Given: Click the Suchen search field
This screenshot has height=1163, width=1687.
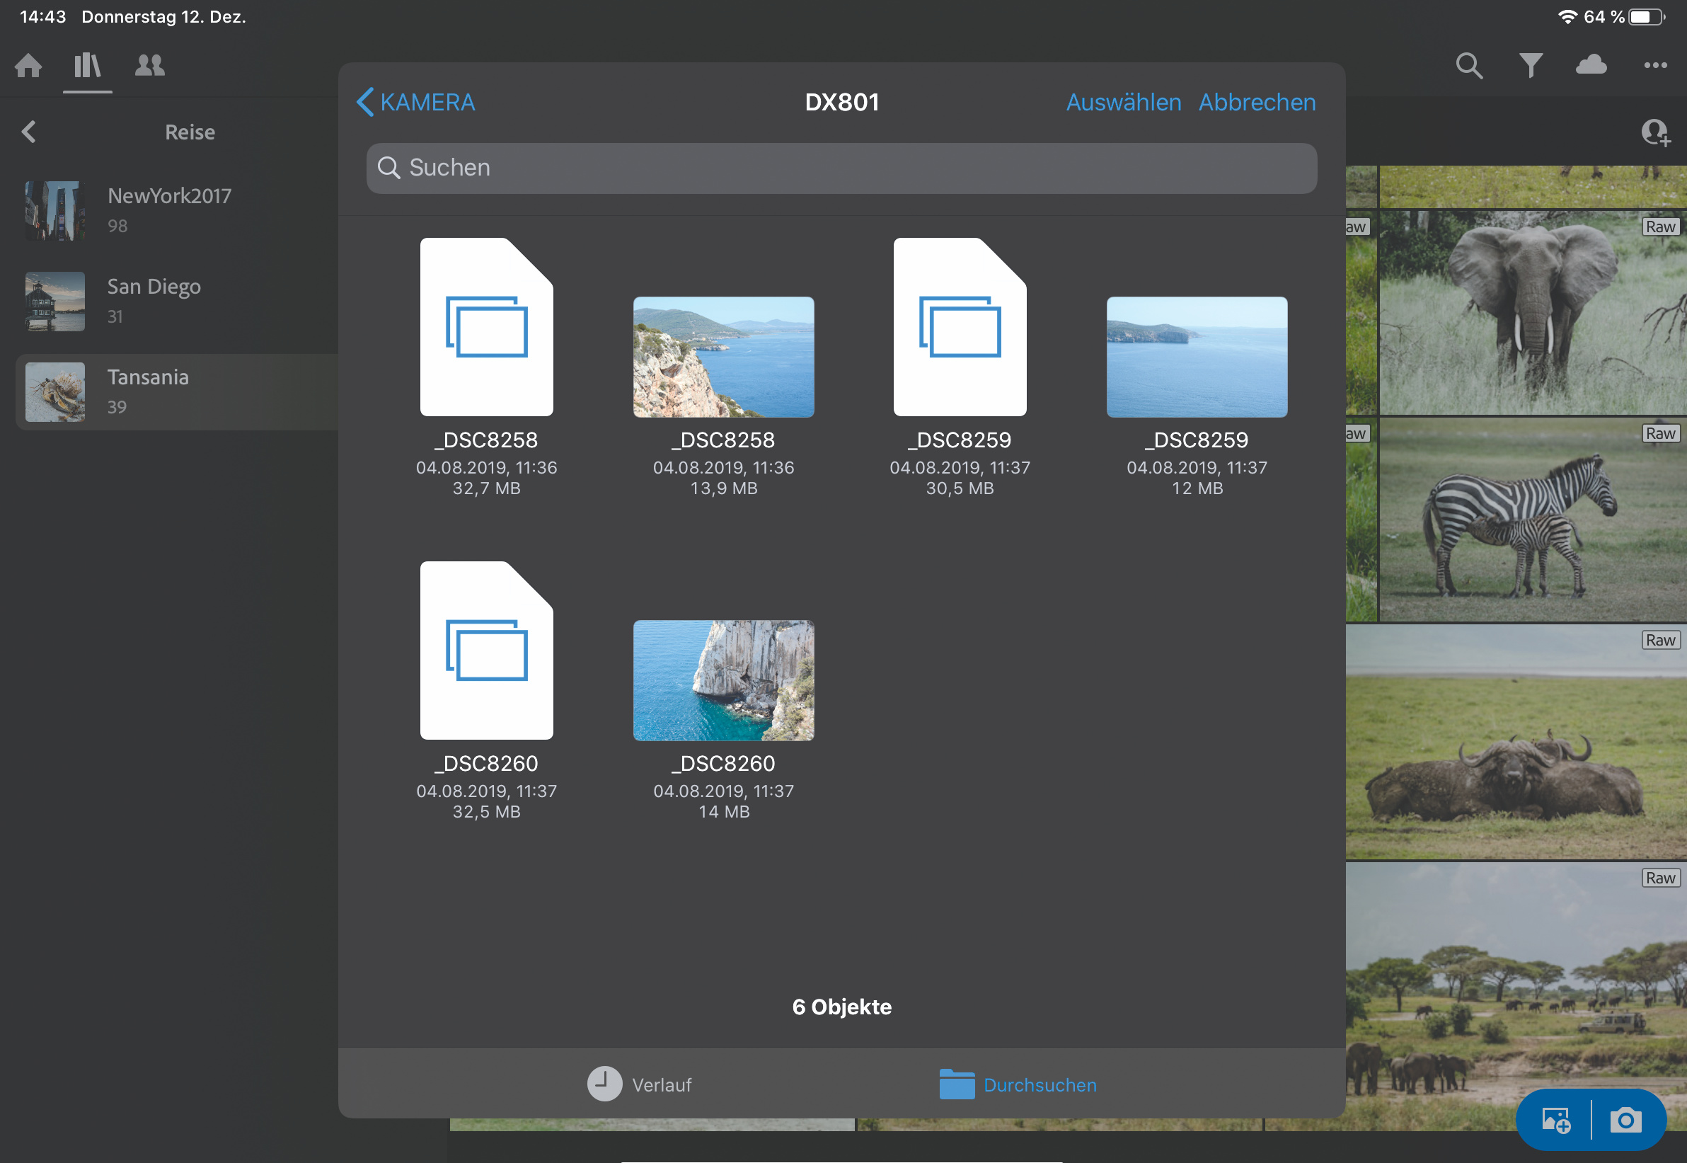Looking at the screenshot, I should coord(841,168).
